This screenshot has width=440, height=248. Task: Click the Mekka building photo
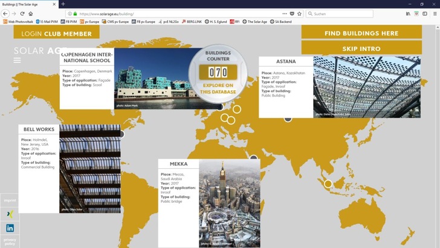point(229,203)
